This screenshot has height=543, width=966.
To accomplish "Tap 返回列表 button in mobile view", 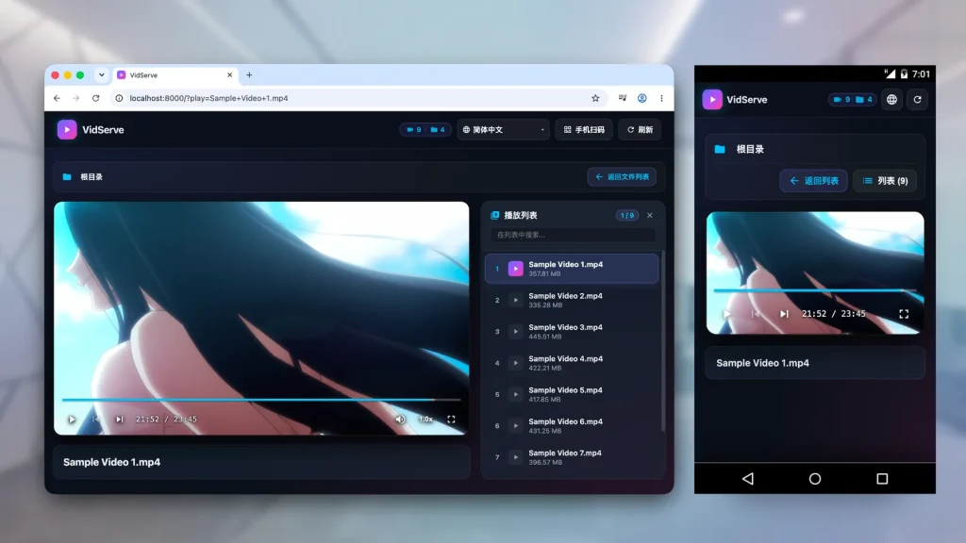I will (x=813, y=181).
